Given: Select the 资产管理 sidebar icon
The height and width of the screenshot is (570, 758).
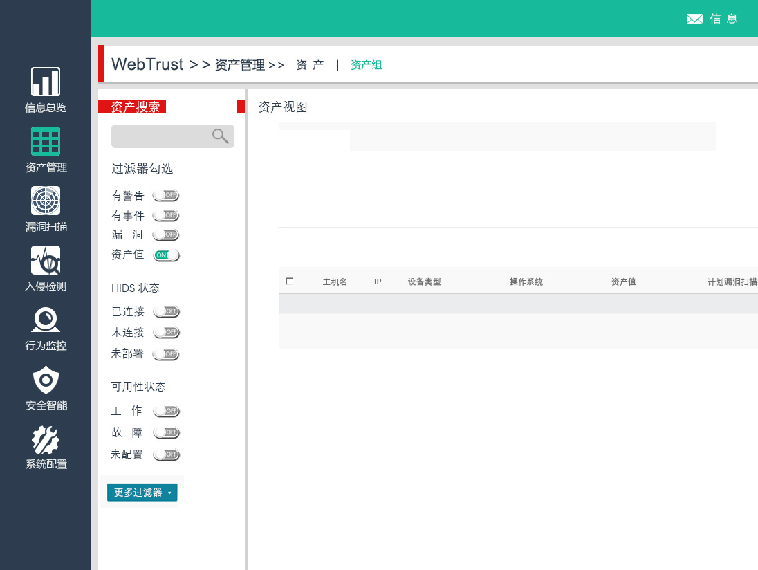Looking at the screenshot, I should pos(45,140).
